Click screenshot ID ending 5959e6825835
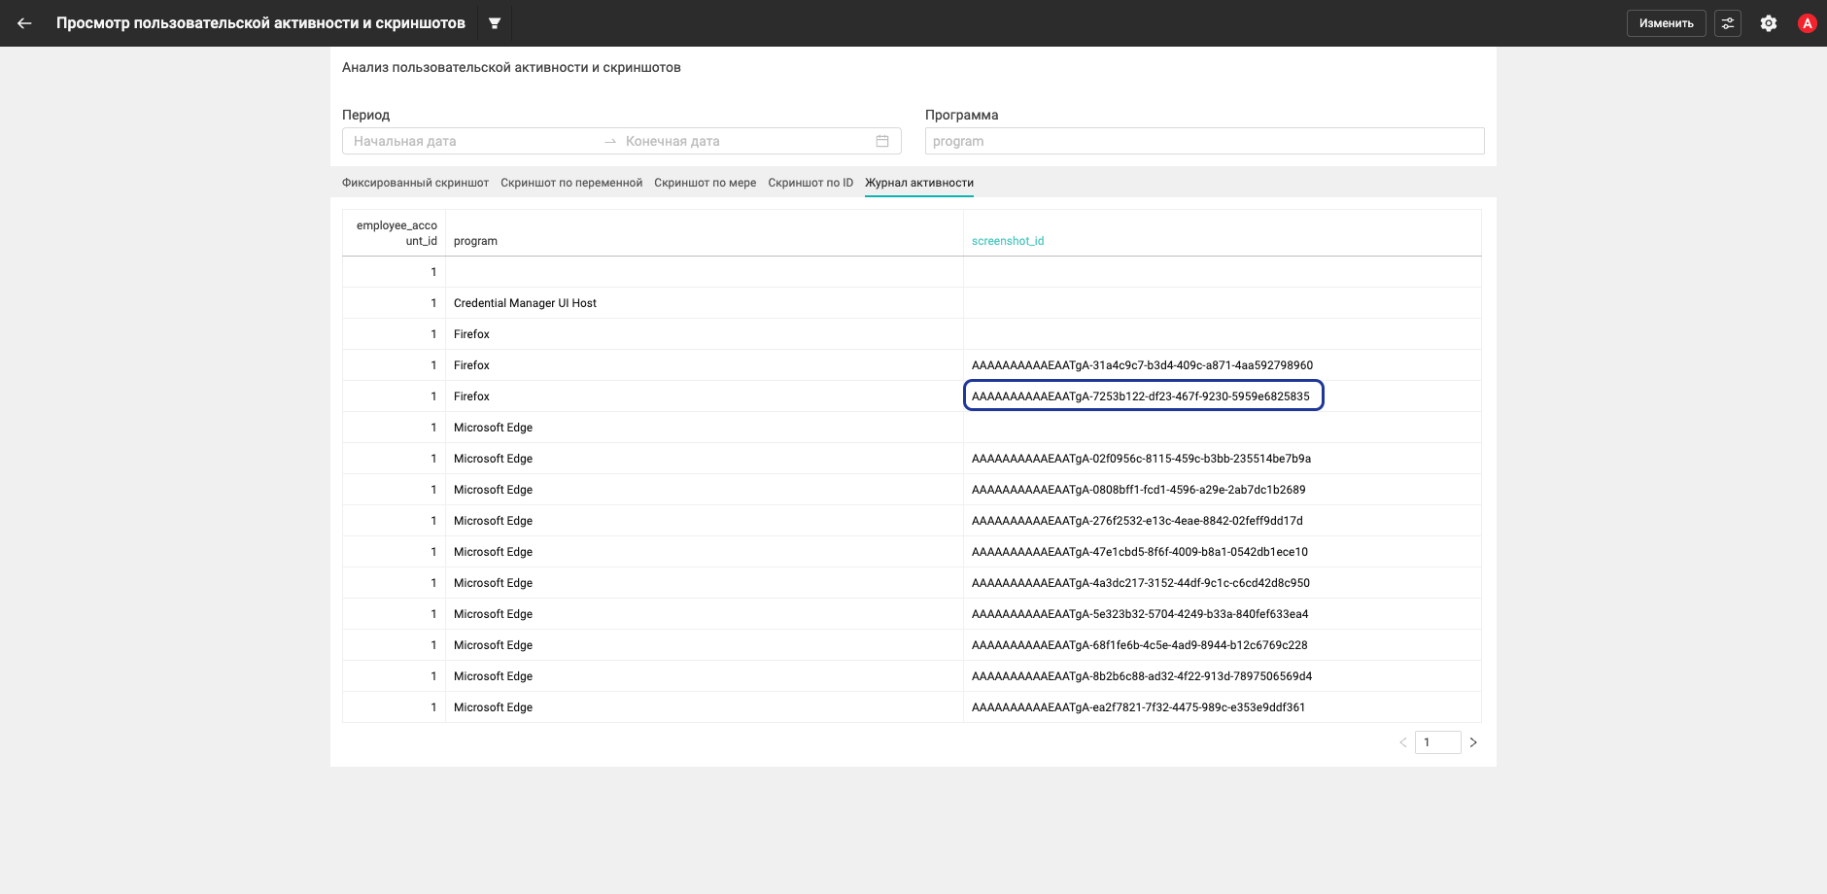This screenshot has width=1827, height=894. click(x=1141, y=396)
